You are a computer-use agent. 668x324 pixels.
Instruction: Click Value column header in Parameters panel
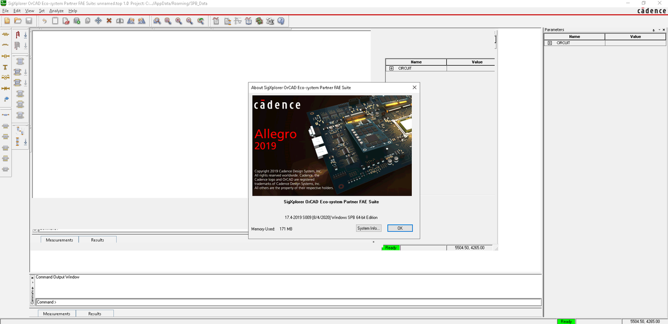point(636,37)
